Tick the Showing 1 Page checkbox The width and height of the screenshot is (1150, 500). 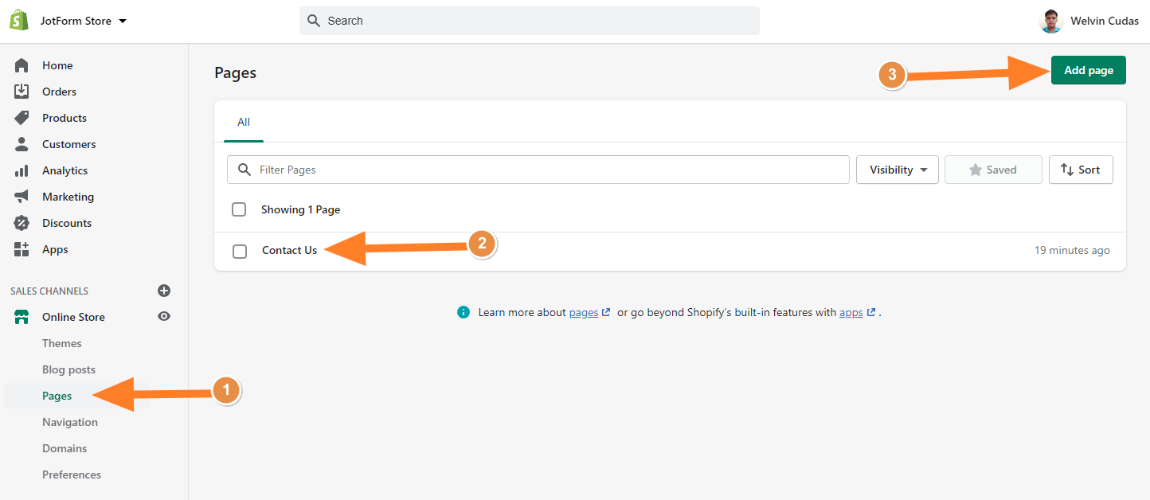click(239, 209)
